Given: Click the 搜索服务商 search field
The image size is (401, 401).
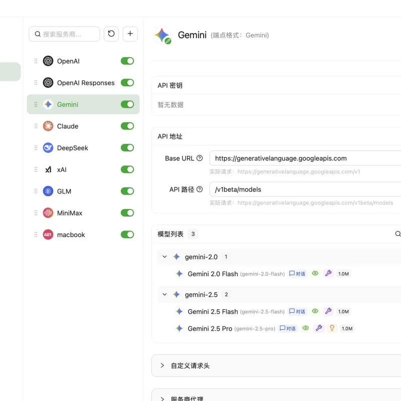Looking at the screenshot, I should (x=64, y=34).
